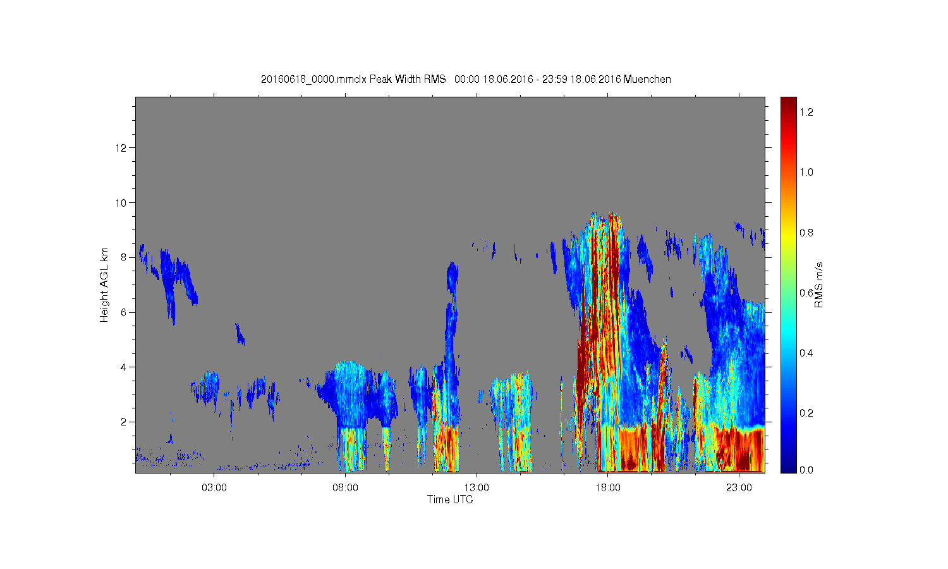The width and height of the screenshot is (948, 569).
Task: Click the colorbar value 1.0
Action: 806,172
